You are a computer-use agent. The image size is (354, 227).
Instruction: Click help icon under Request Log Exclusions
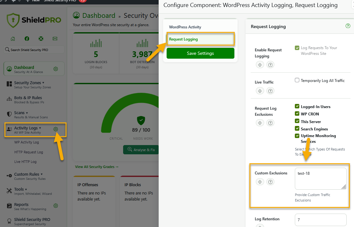tap(270, 123)
